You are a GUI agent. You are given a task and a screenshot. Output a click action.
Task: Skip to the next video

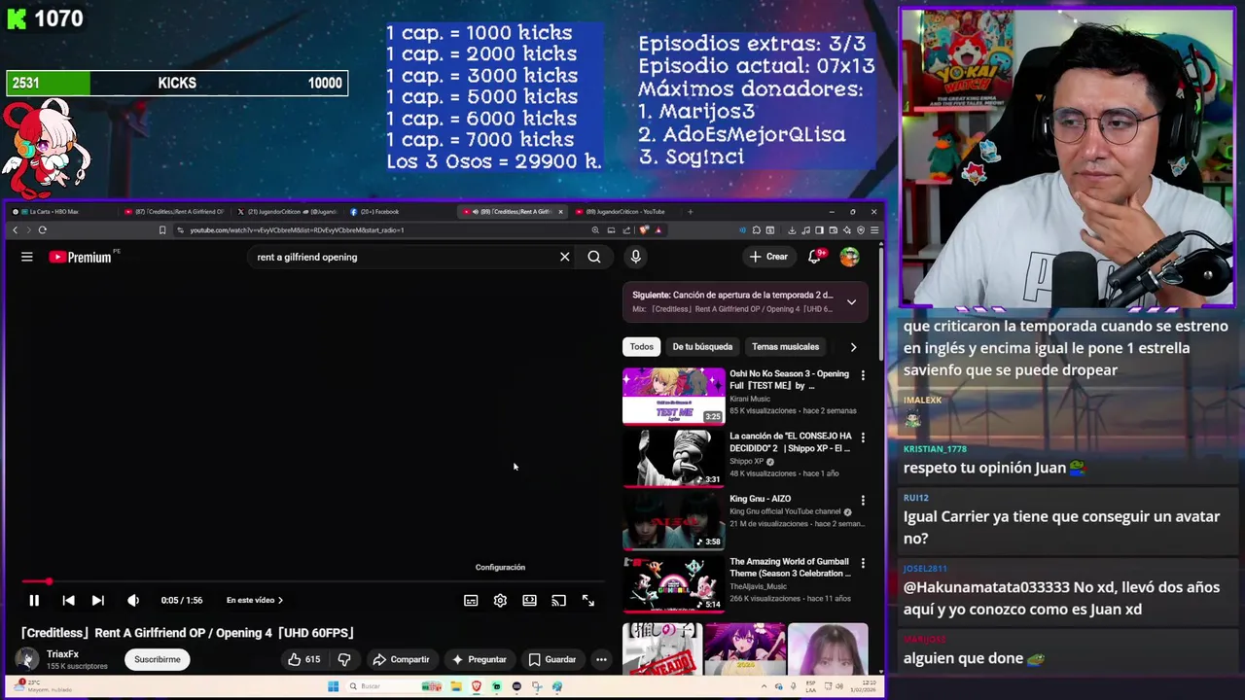pos(97,601)
